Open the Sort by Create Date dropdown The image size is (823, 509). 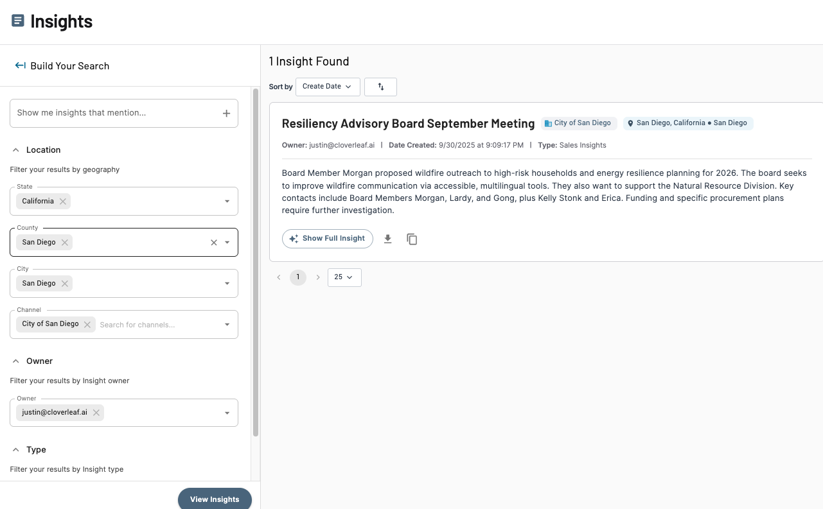tap(327, 87)
